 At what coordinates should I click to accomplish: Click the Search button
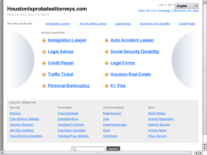click(x=113, y=149)
